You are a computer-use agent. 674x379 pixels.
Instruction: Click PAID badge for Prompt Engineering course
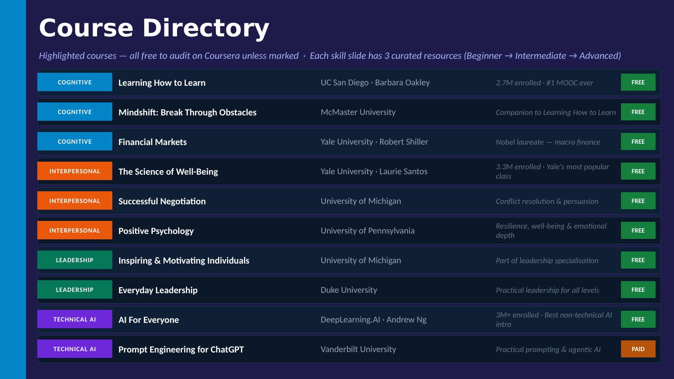coord(638,349)
